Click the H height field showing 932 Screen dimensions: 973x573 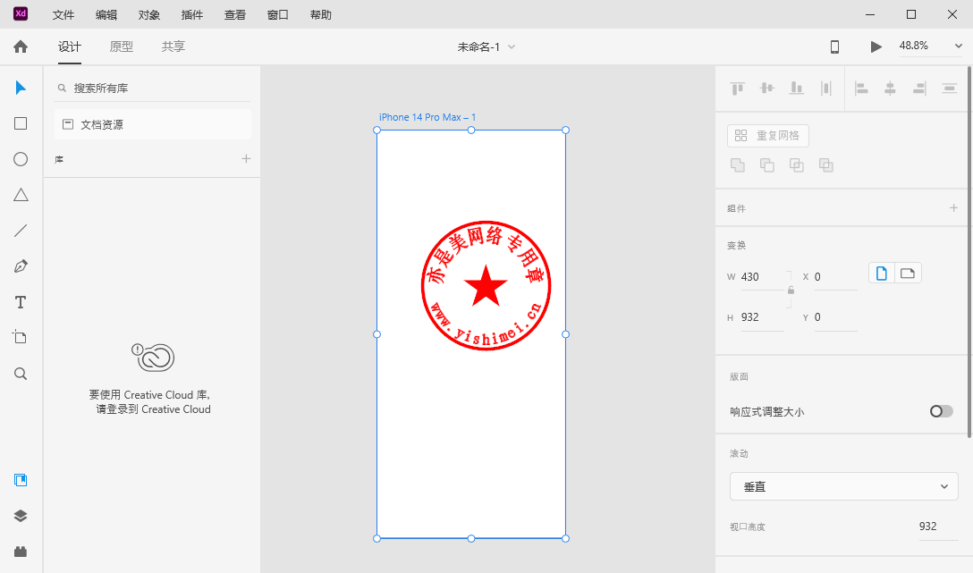pos(763,317)
